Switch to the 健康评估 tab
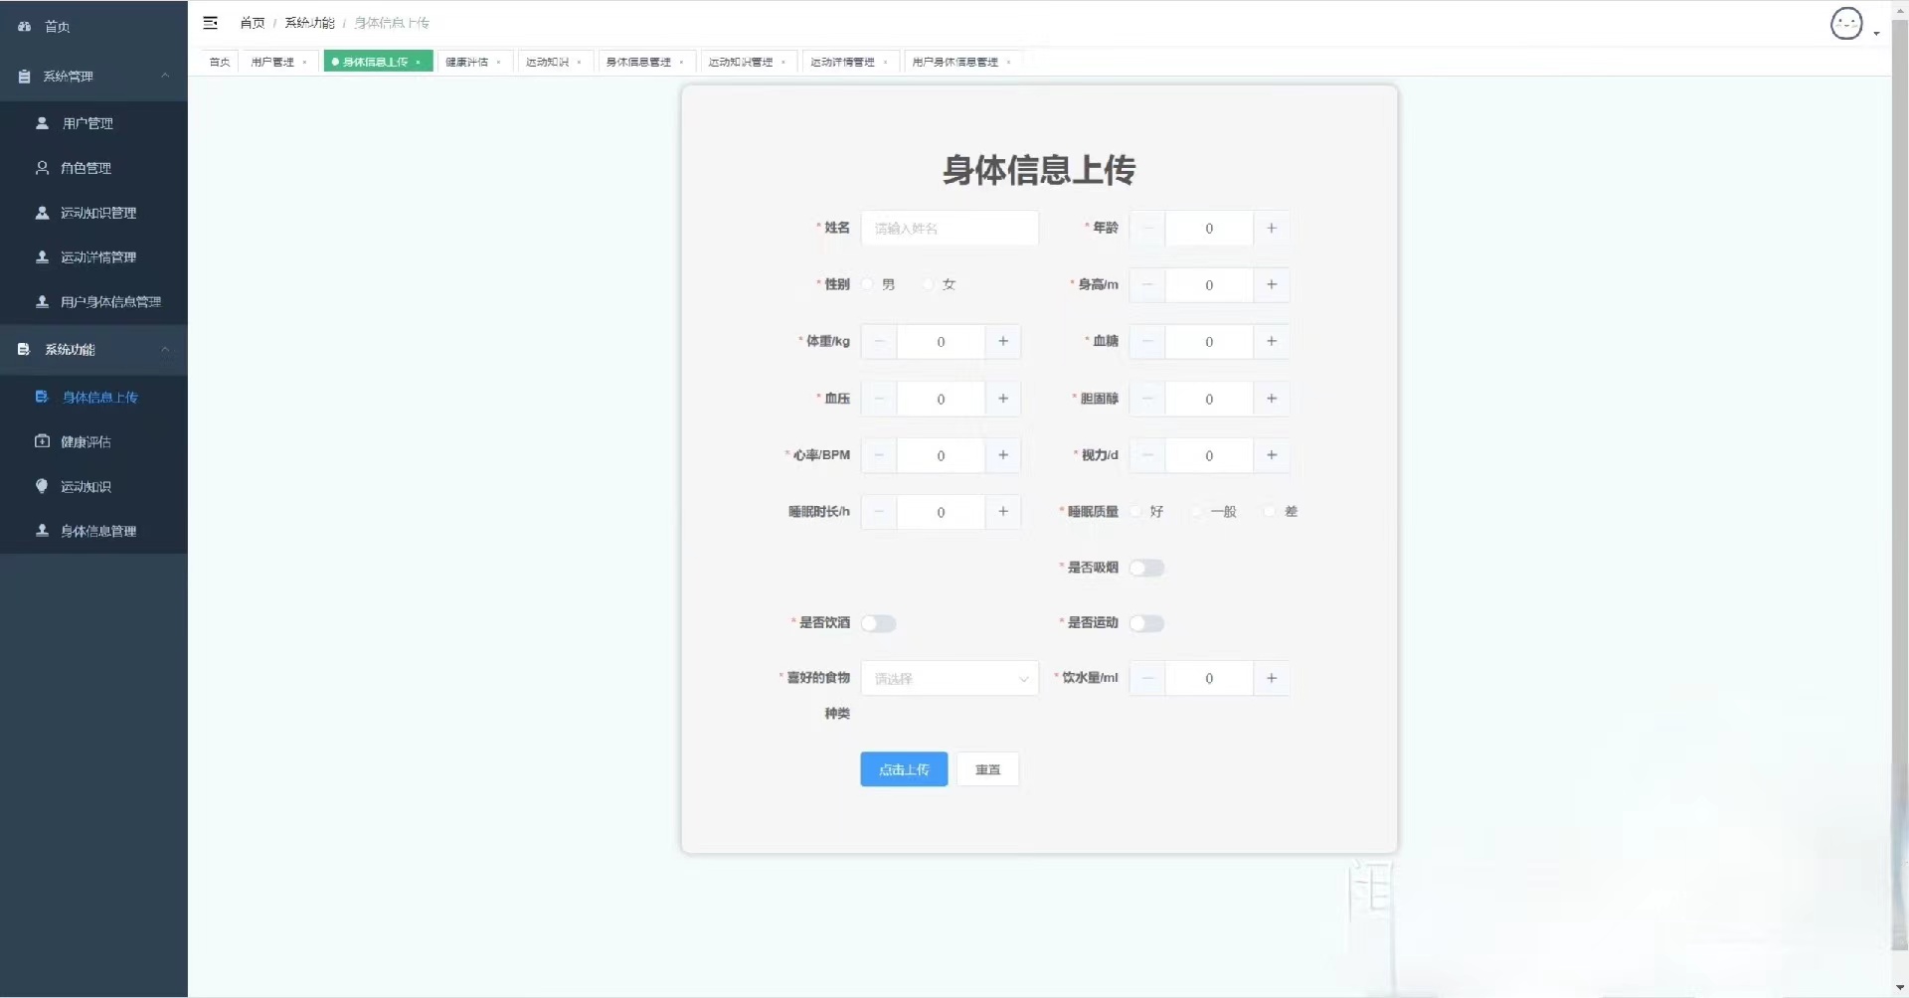This screenshot has width=1909, height=998. point(473,62)
